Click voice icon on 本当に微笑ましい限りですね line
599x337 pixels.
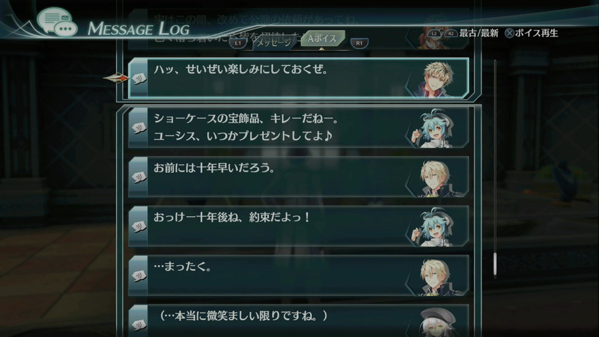tap(139, 325)
